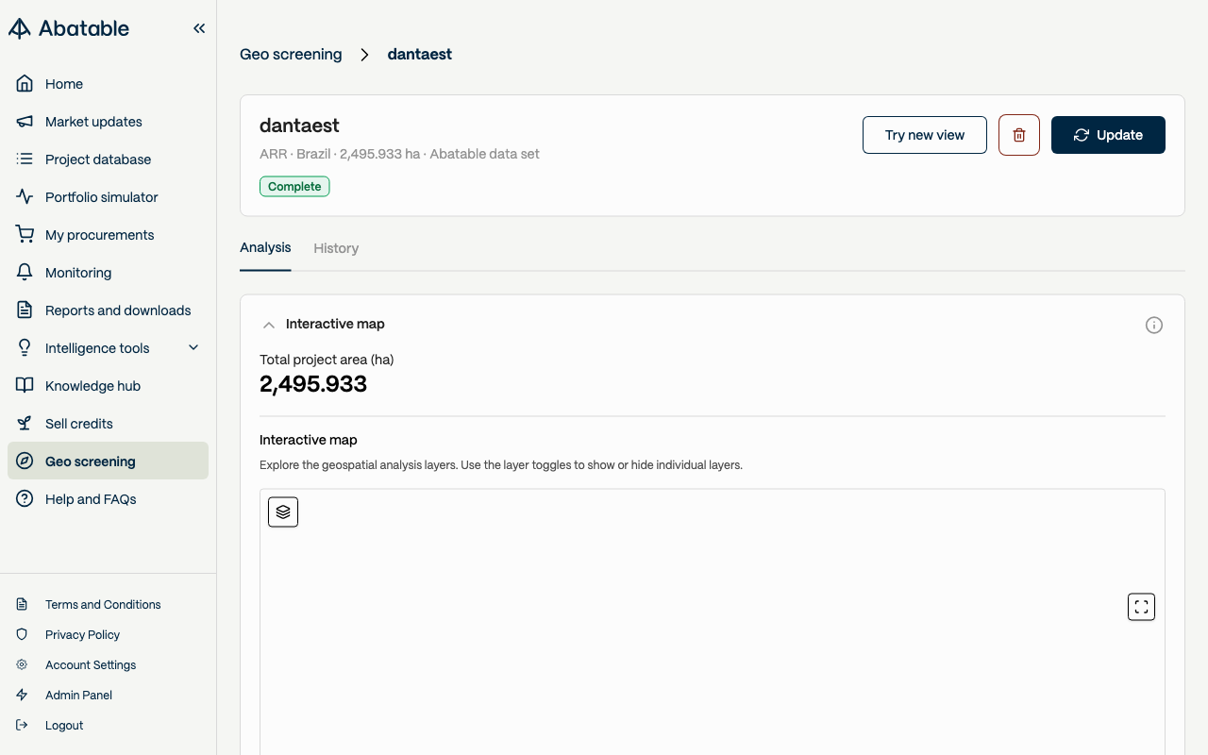1208x755 pixels.
Task: Switch to the History tab
Action: coord(336,248)
